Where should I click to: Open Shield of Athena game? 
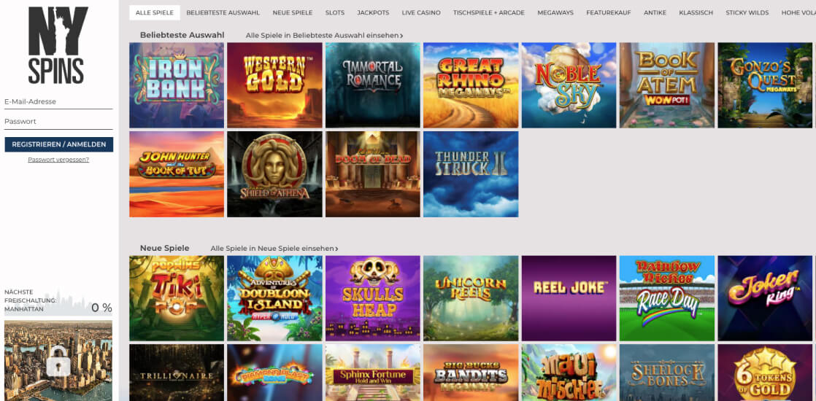[x=274, y=174]
